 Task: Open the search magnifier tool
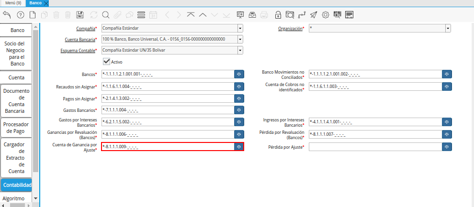[x=105, y=15]
